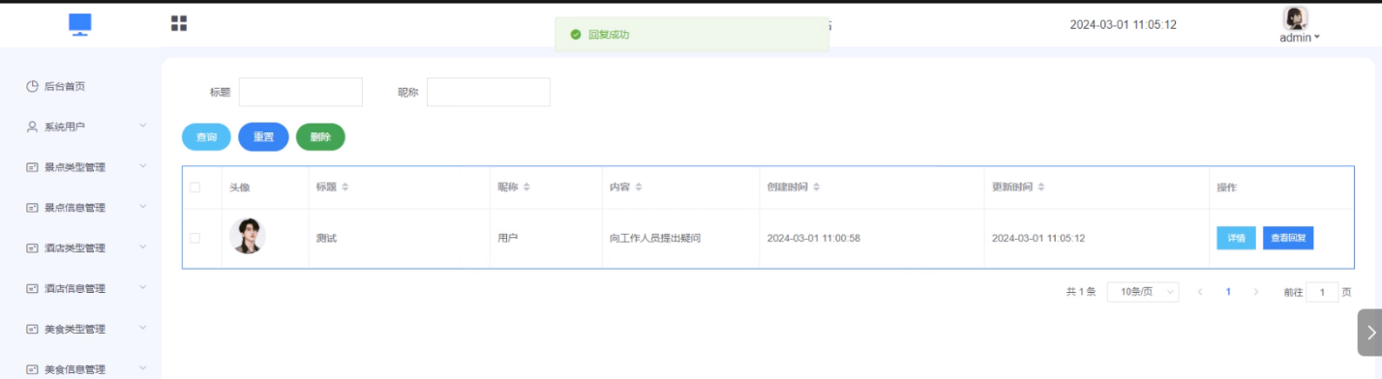Screen dimensions: 1382x379
Task: Open the admin user dropdown
Action: click(x=1300, y=38)
